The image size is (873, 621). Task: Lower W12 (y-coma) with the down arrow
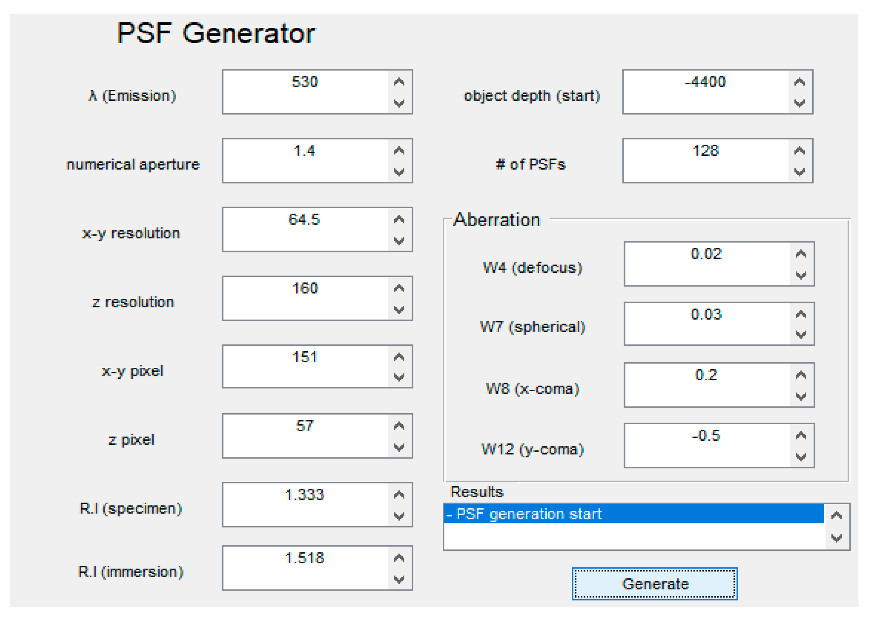click(x=801, y=457)
